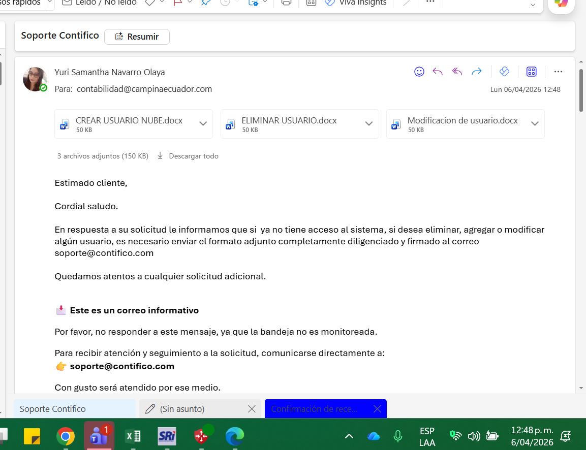Show hidden system tray icons
The image size is (586, 450).
click(x=349, y=436)
